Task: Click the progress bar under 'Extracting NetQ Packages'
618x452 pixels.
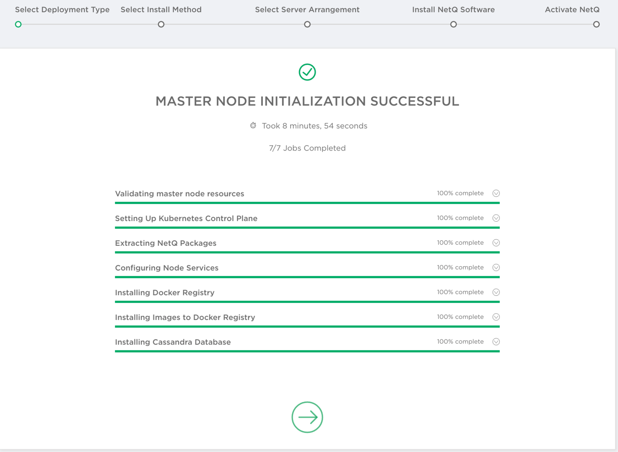Action: click(x=307, y=252)
